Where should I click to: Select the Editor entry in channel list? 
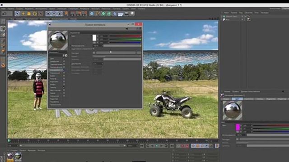pyautogui.click(x=53, y=99)
